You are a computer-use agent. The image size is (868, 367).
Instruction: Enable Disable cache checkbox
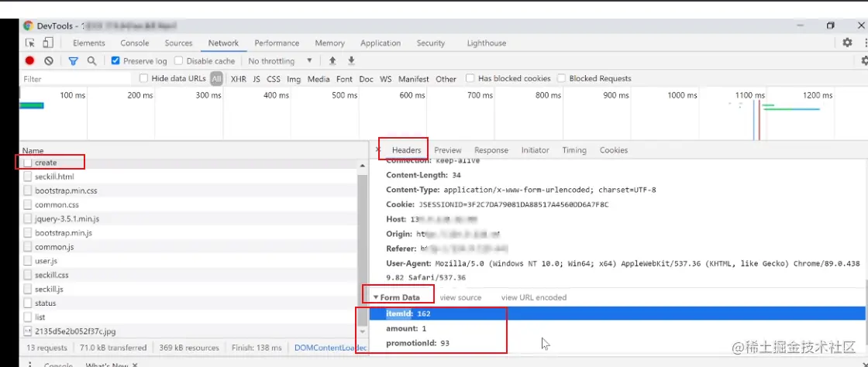pyautogui.click(x=178, y=61)
